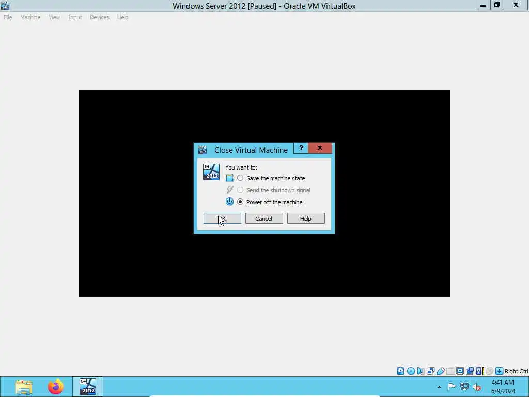This screenshot has width=529, height=397.
Task: Click the question mark title bar button
Action: 301,148
